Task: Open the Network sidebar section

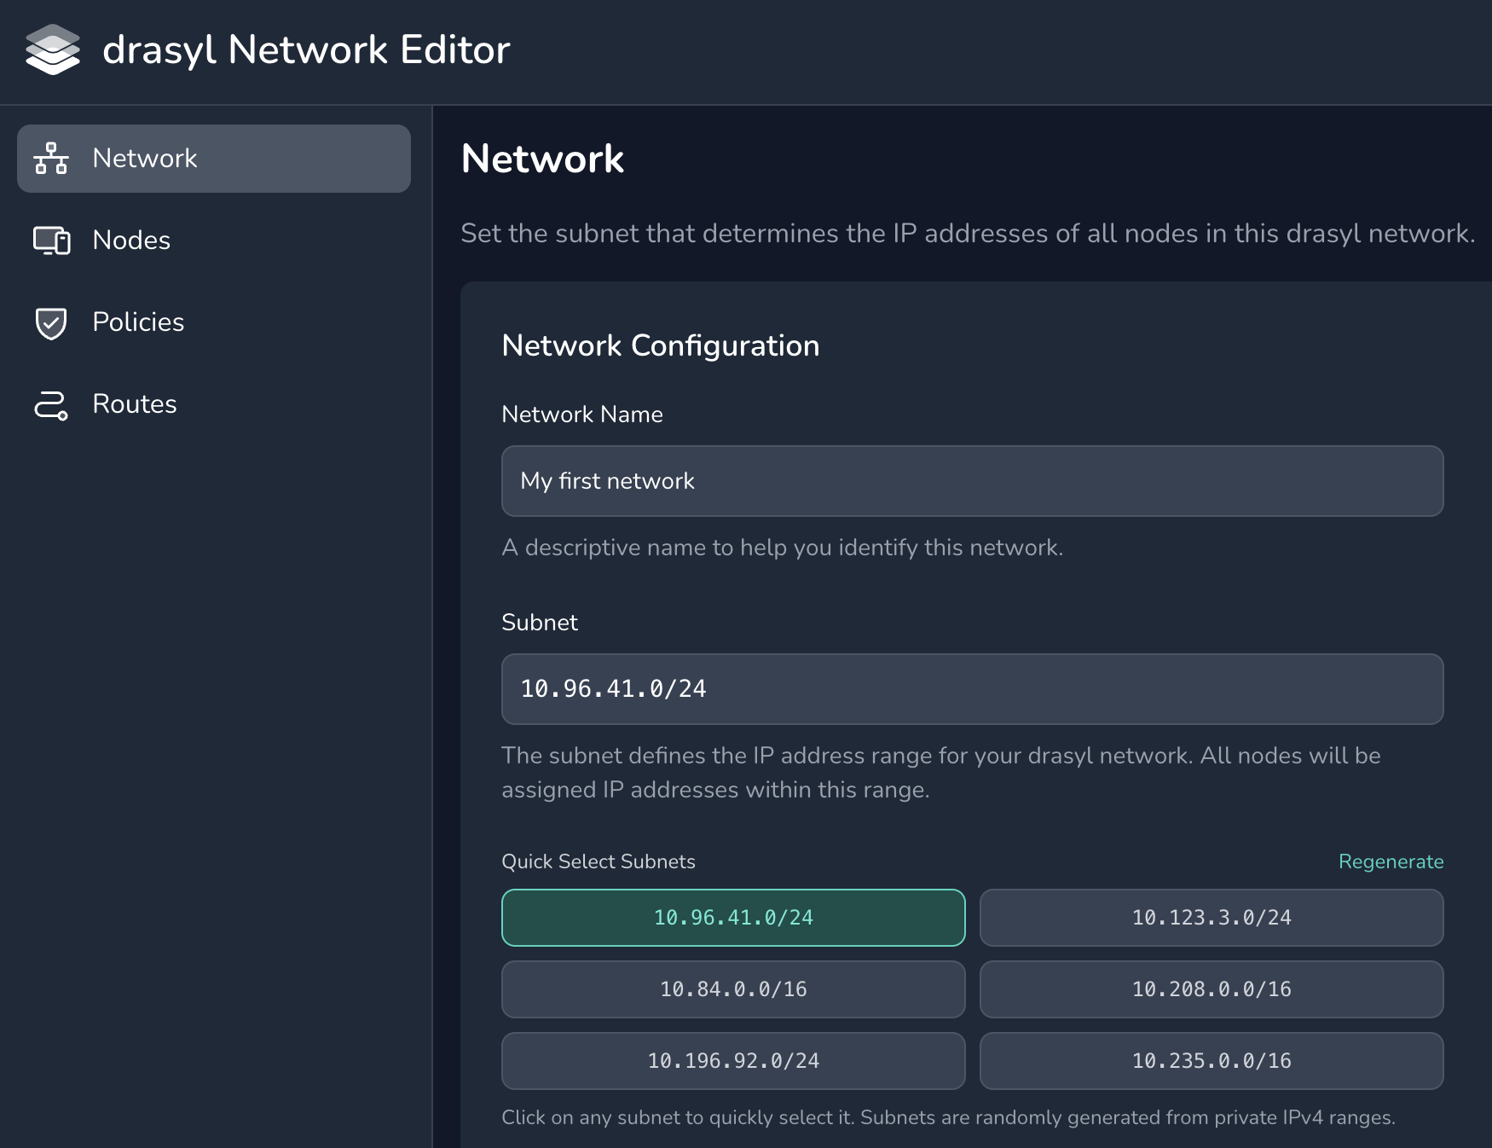Action: 213,159
